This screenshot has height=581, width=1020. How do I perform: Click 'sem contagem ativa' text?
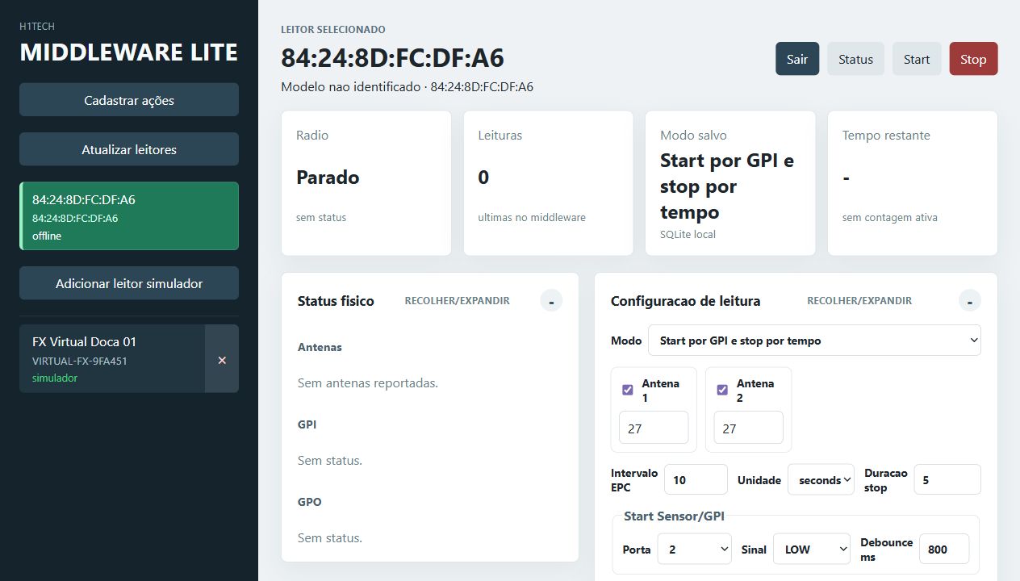(890, 217)
